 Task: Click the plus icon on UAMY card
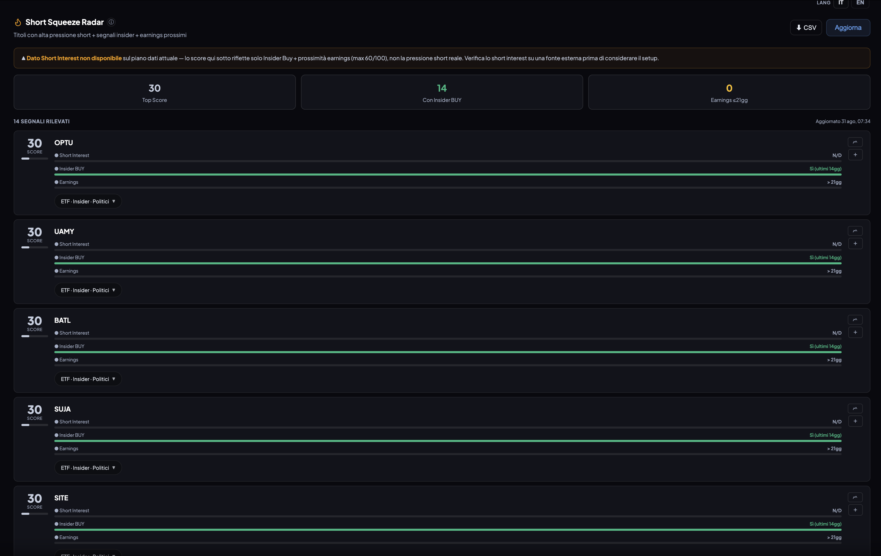(x=855, y=244)
